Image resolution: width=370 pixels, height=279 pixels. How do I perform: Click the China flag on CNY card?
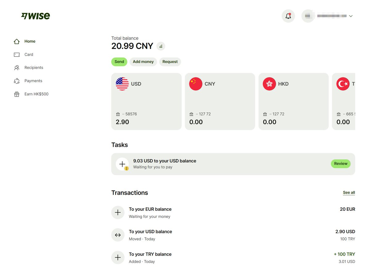[x=196, y=84]
